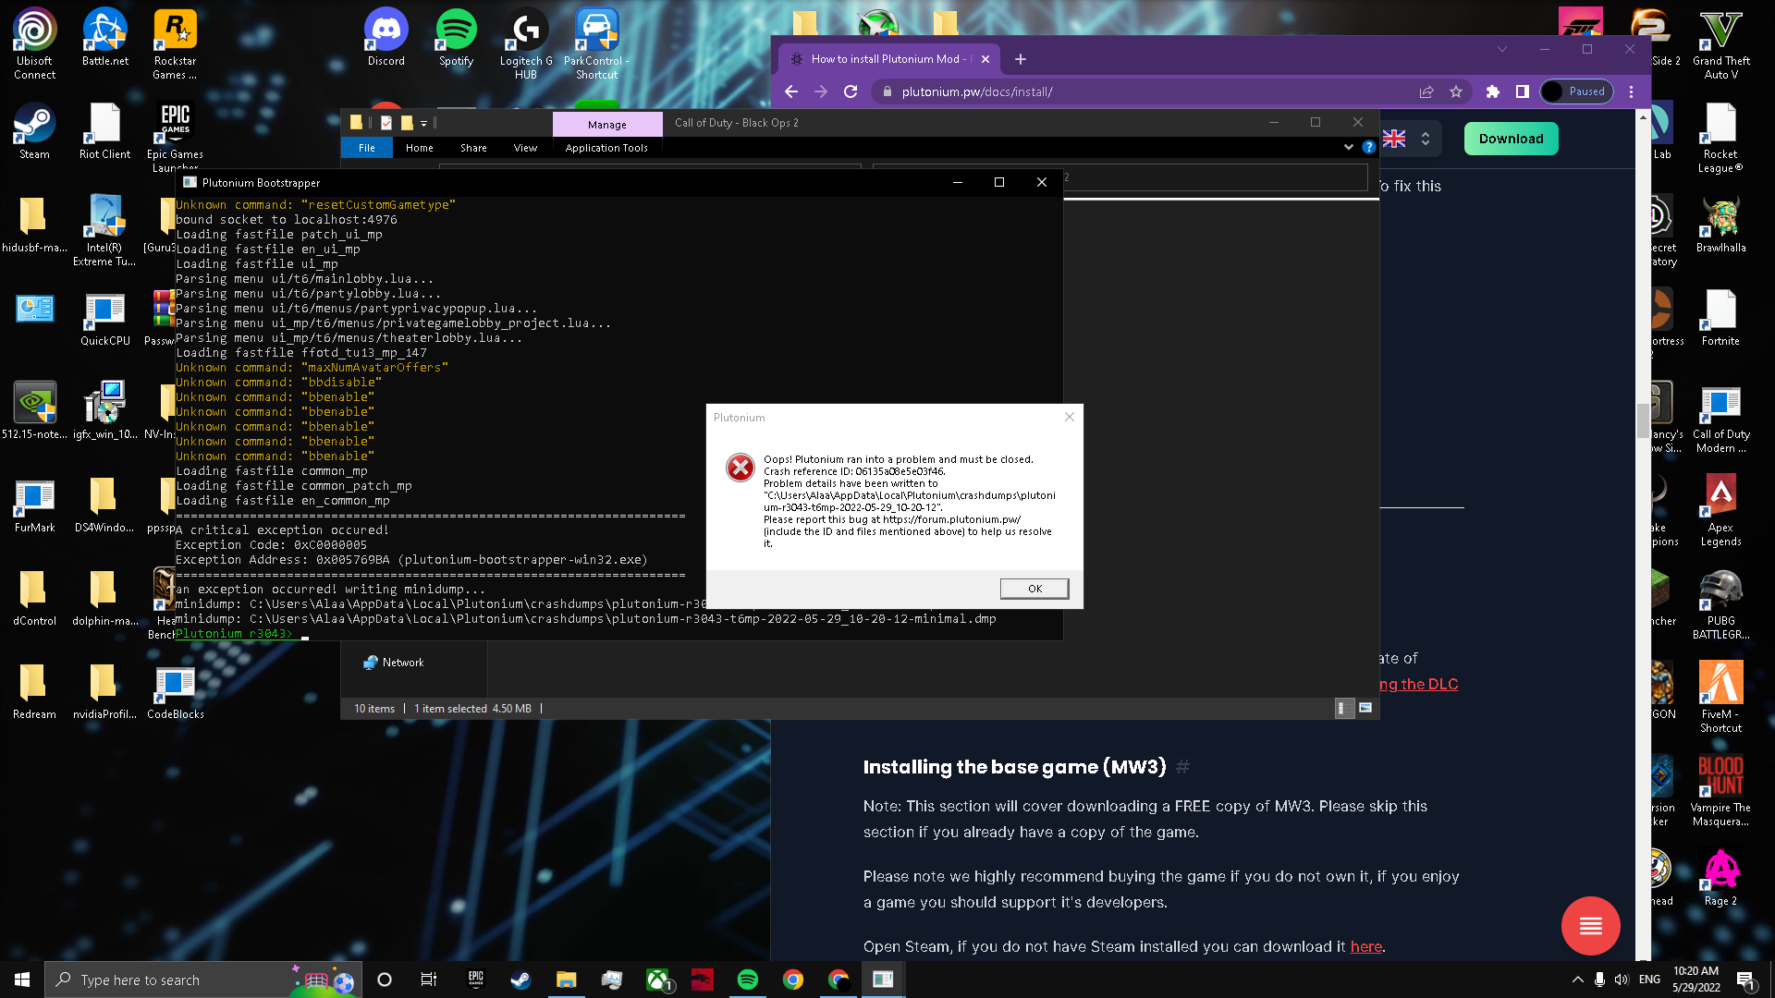Launch Apex Legends shortcut
The height and width of the screenshot is (998, 1775).
click(x=1720, y=511)
